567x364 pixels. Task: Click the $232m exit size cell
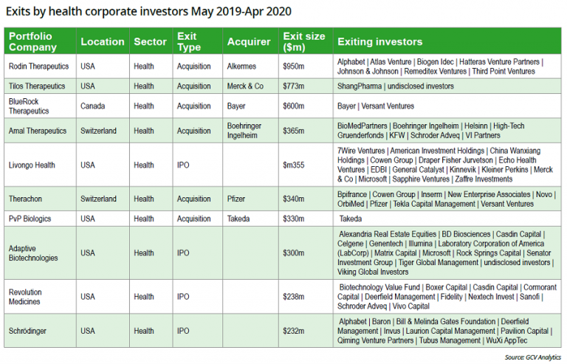coord(293,331)
